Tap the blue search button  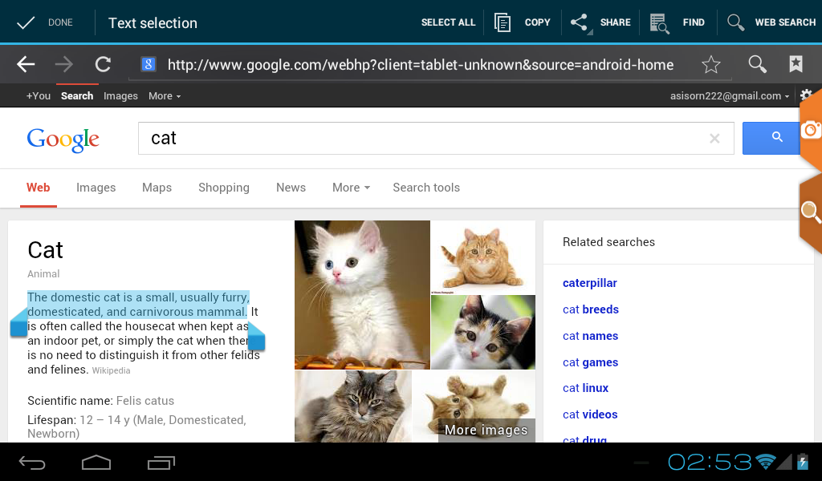coord(771,138)
